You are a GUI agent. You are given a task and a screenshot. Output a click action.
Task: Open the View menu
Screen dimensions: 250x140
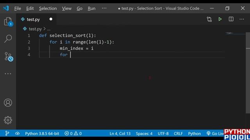67,8
